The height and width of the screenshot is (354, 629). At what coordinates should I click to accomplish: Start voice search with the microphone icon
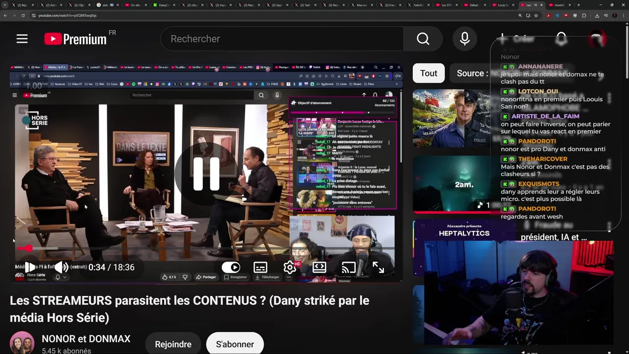point(465,39)
